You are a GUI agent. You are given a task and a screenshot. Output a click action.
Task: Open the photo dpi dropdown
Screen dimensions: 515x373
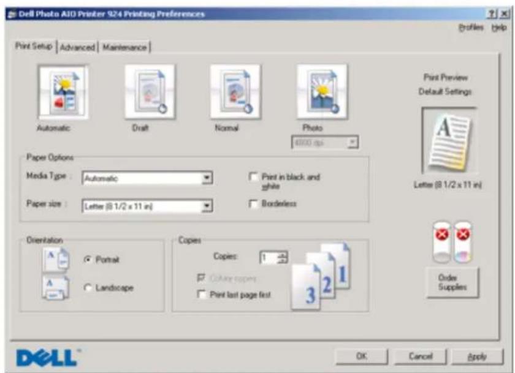[x=353, y=142]
